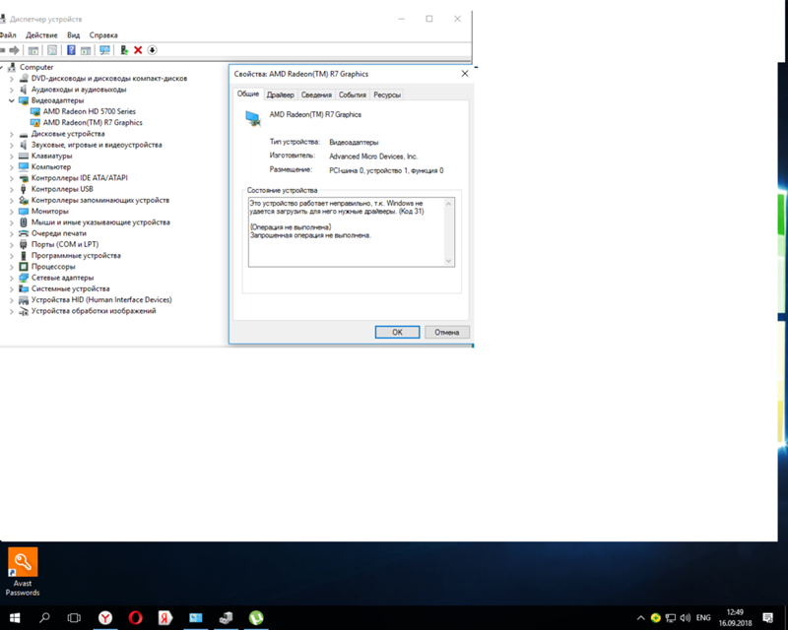Select AMD Radeon HD 5700 Series device
This screenshot has height=630, width=788.
(89, 111)
